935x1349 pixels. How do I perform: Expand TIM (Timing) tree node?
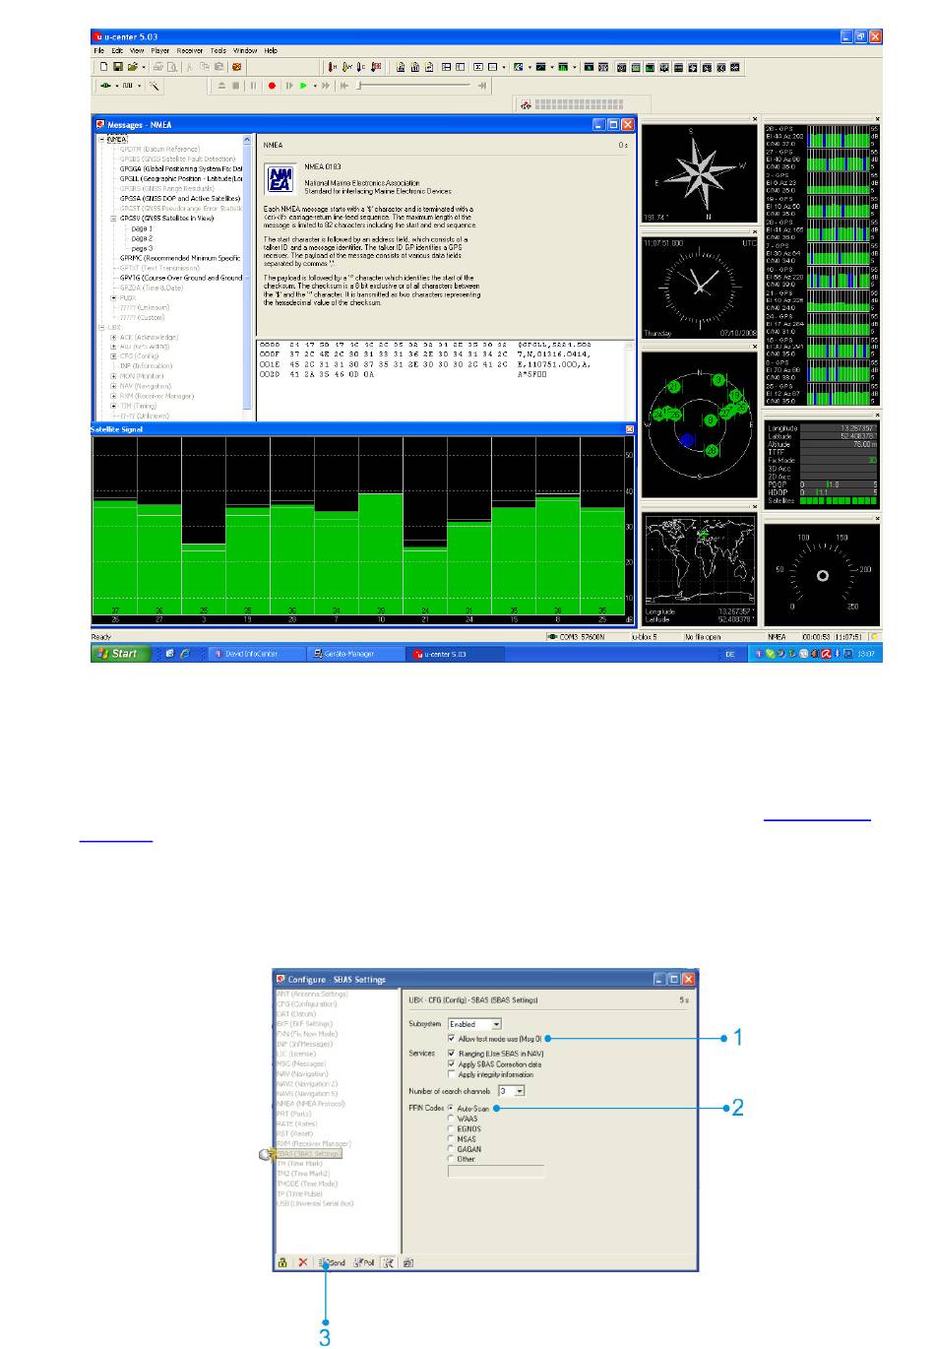coord(114,406)
